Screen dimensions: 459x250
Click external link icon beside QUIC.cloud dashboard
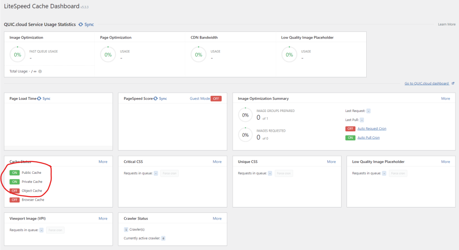pos(453,83)
